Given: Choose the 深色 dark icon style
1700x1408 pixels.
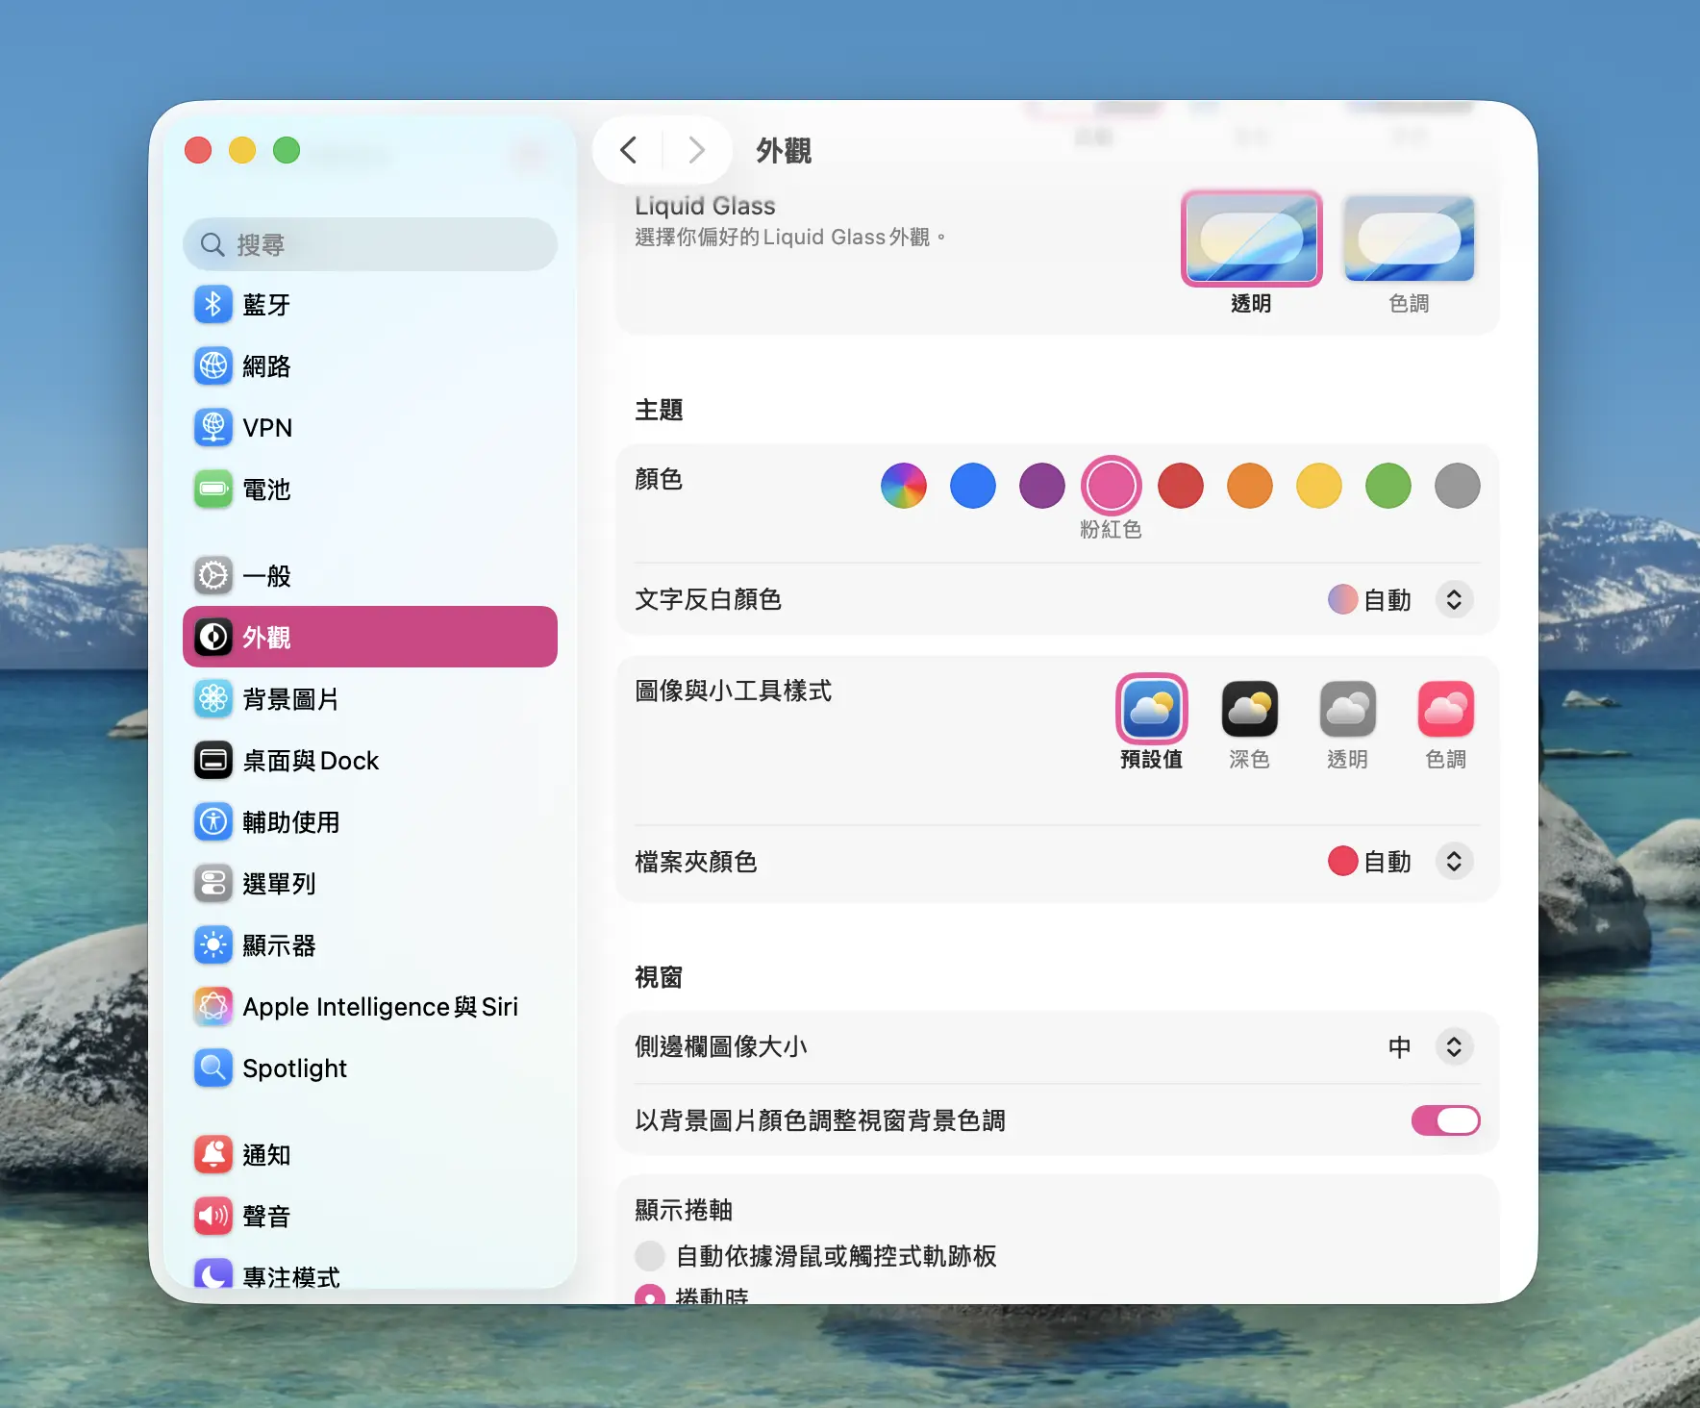Looking at the screenshot, I should (1250, 710).
